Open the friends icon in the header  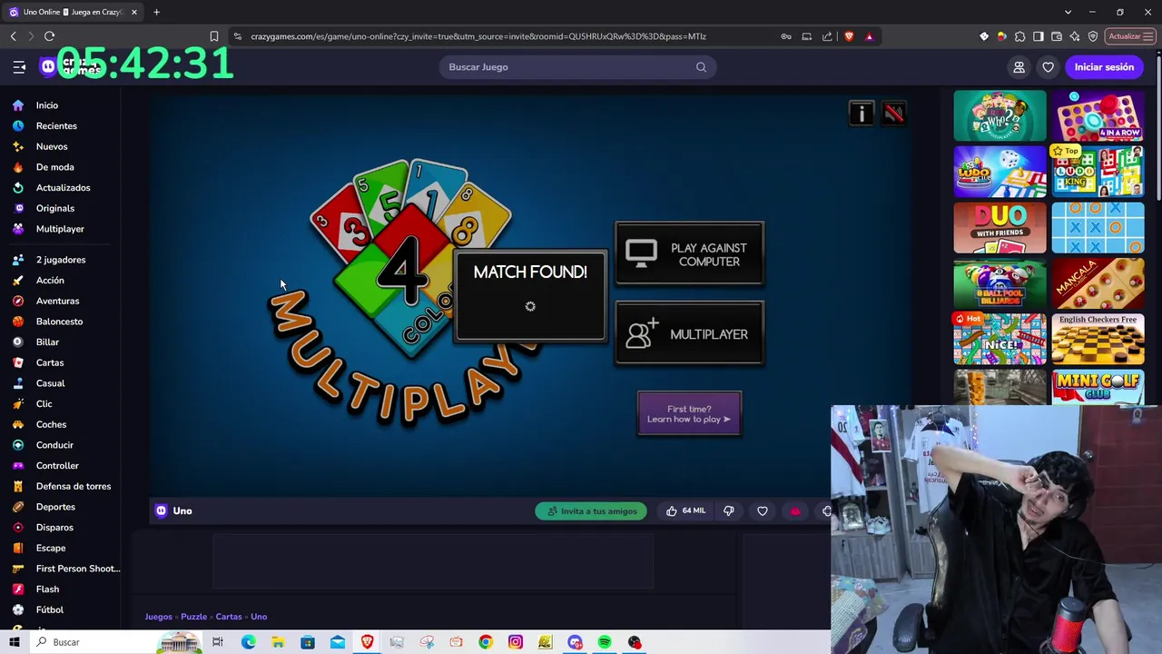click(x=1019, y=67)
